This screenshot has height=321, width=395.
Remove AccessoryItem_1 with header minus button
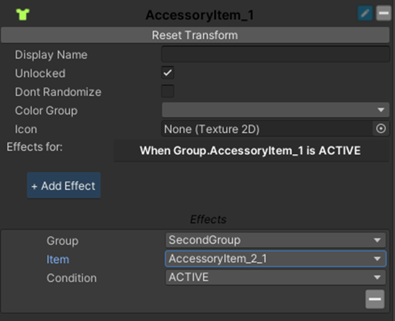coord(384,13)
